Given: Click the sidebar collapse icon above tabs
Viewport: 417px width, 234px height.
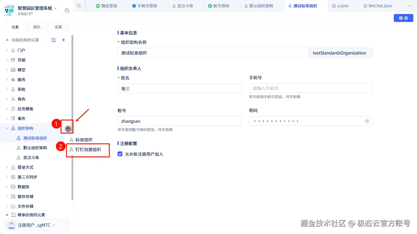Looking at the screenshot, I should (79, 5).
